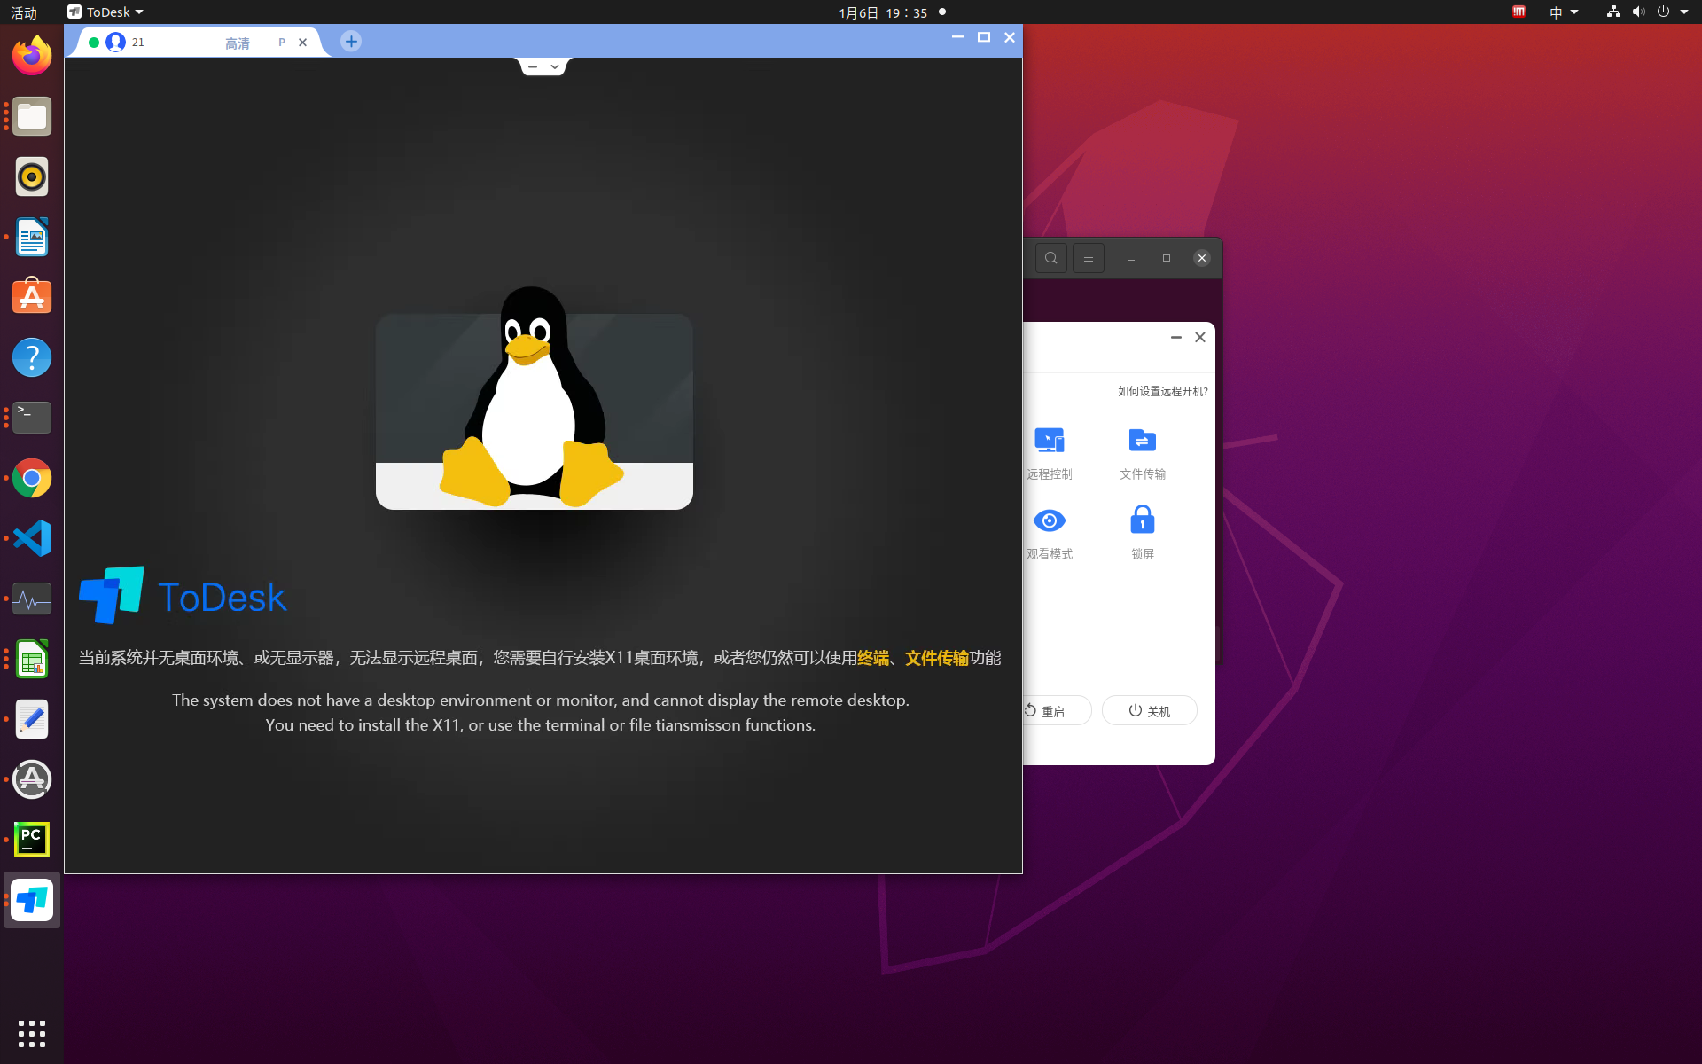Open Software Updater from dock
The height and width of the screenshot is (1064, 1702).
pos(32,779)
